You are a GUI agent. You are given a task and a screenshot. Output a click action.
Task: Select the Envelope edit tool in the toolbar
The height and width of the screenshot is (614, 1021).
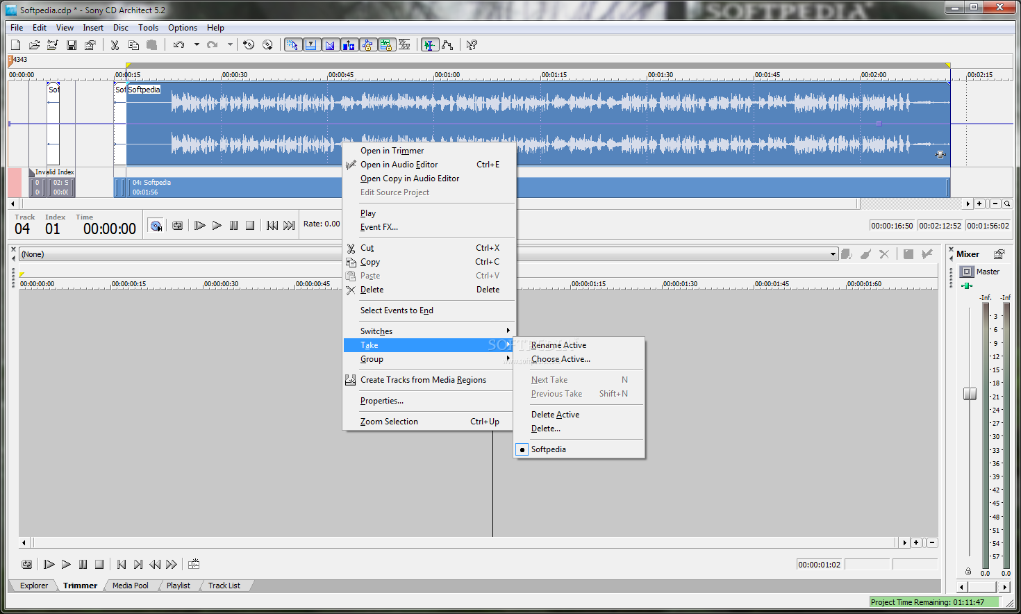click(448, 45)
